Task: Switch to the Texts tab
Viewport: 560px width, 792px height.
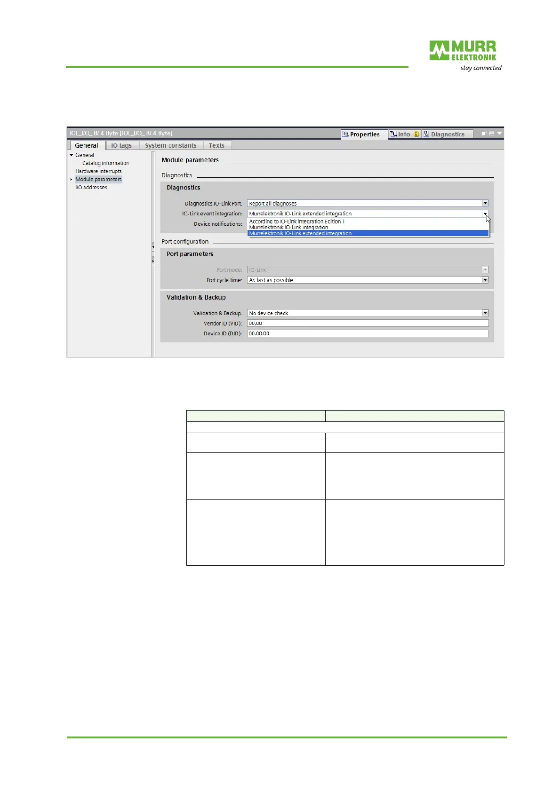Action: pos(216,146)
